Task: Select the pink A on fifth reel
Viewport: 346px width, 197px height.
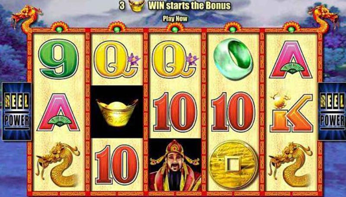Action: [291, 59]
